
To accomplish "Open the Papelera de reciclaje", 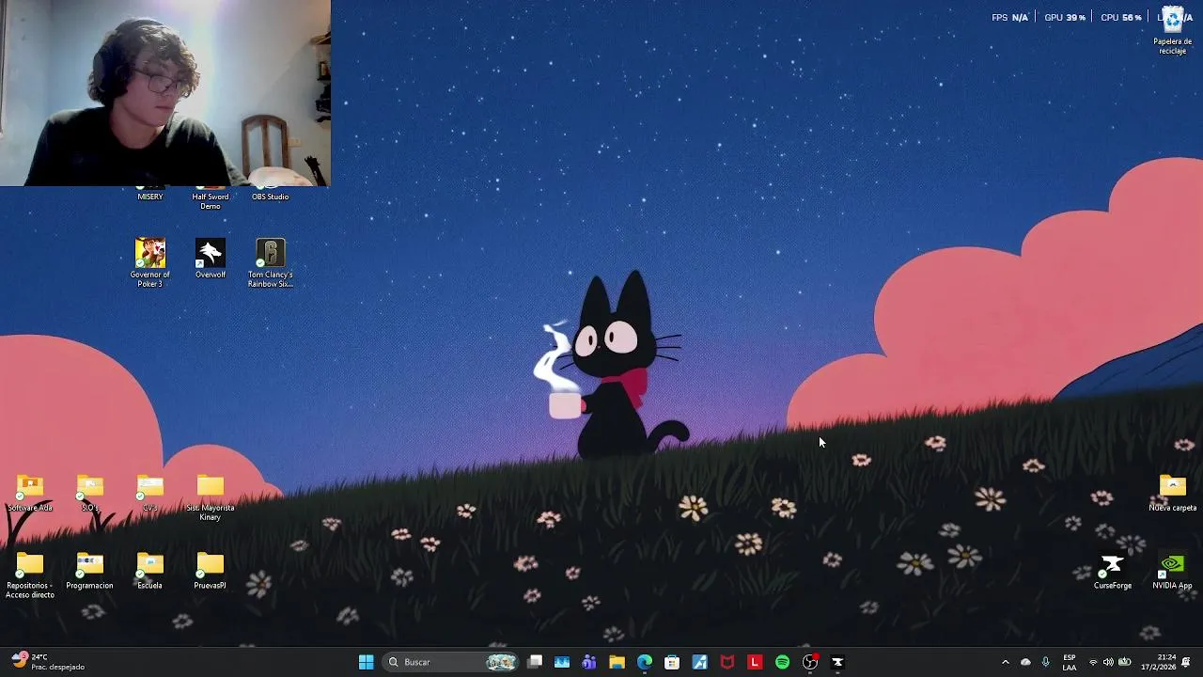I will pos(1173,31).
